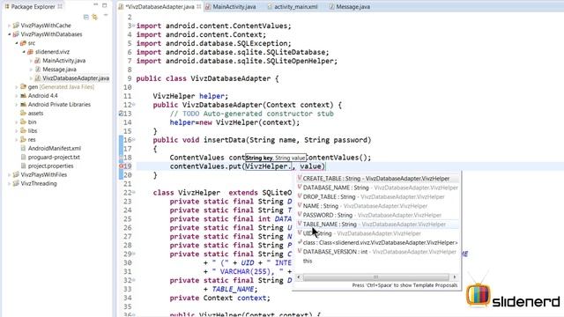Select the libs folder

(33, 131)
